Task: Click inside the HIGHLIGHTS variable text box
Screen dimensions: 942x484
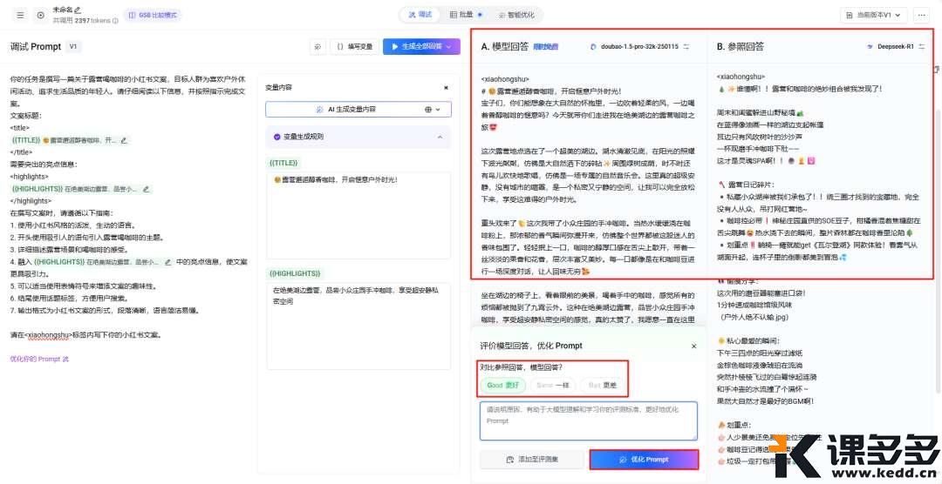Action: point(358,326)
